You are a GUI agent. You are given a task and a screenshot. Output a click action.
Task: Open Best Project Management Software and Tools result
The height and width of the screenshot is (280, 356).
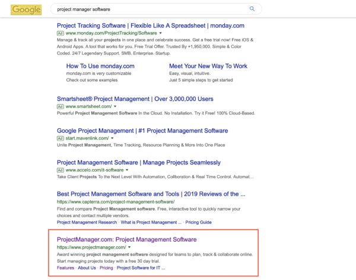[151, 194]
